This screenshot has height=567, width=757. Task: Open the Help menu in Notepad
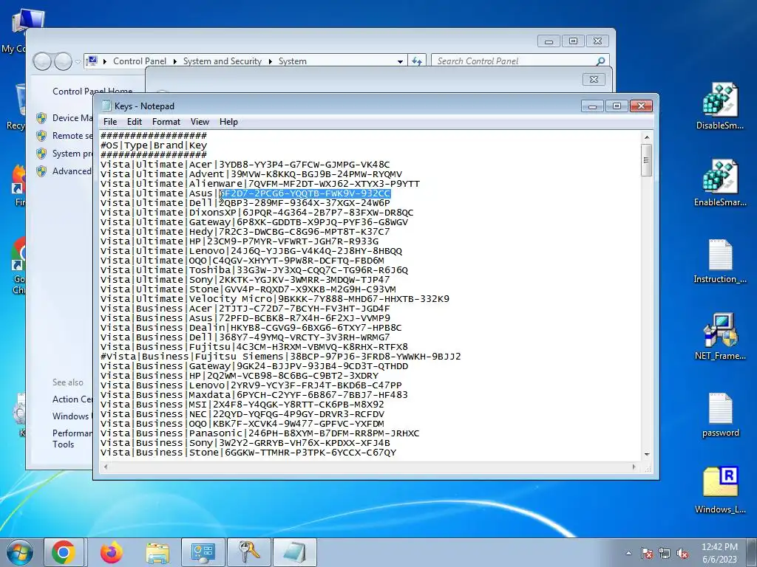click(228, 122)
